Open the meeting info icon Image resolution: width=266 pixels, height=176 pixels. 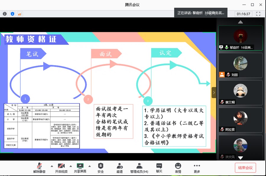[5, 14]
